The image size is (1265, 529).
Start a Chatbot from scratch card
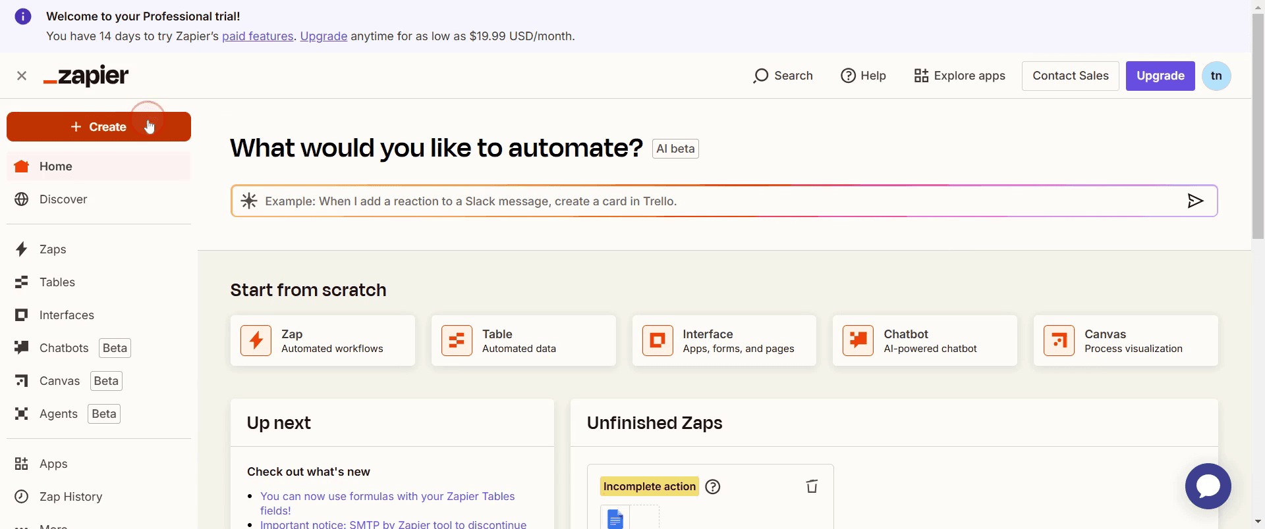point(925,341)
